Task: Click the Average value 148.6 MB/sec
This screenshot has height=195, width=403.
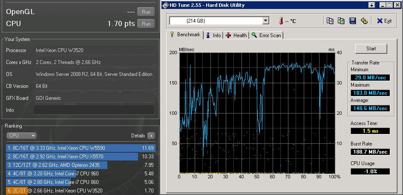Action: click(370, 108)
